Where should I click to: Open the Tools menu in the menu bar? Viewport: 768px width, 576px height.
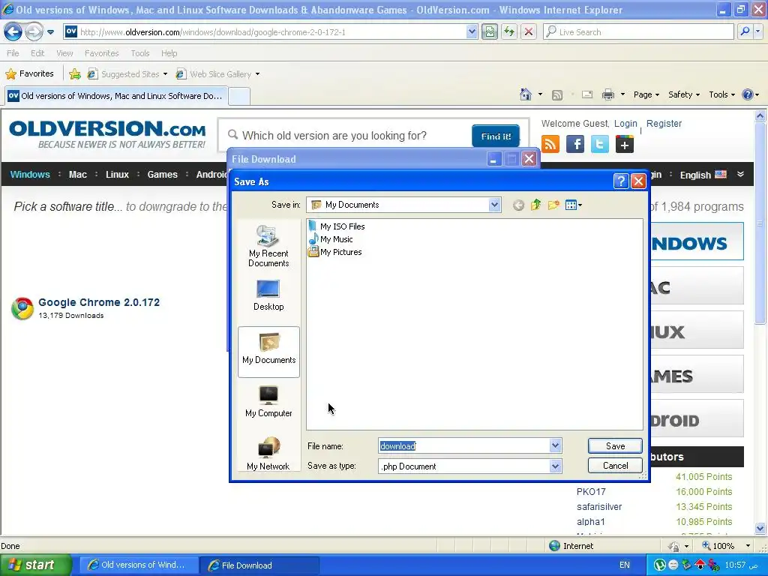[x=139, y=53]
